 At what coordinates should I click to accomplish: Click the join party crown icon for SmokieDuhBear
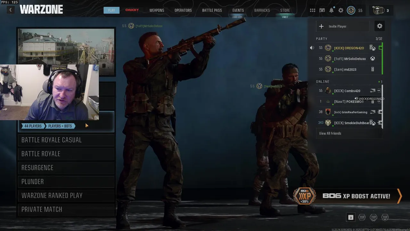click(x=380, y=123)
